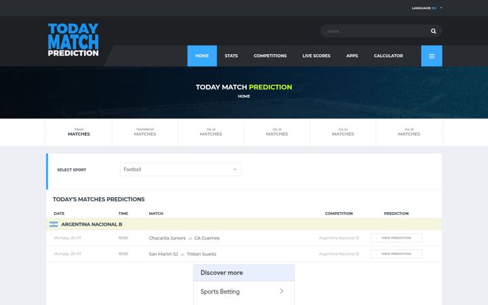Go to the Competitions page
The image size is (488, 305).
270,56
